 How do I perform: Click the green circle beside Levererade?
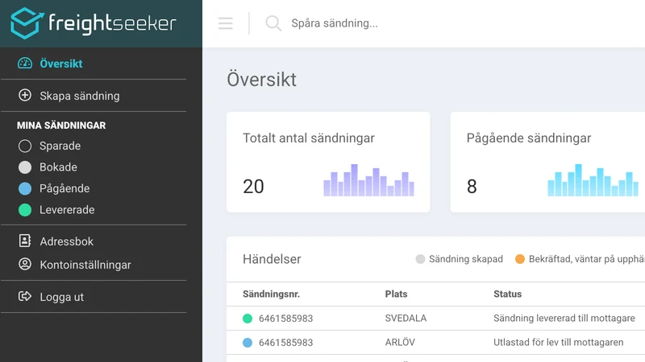[25, 210]
